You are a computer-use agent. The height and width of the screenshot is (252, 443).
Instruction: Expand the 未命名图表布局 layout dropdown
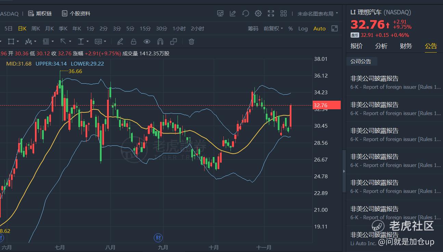[x=318, y=14]
